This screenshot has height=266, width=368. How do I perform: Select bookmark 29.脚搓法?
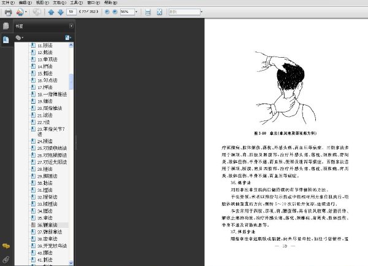[47, 176]
